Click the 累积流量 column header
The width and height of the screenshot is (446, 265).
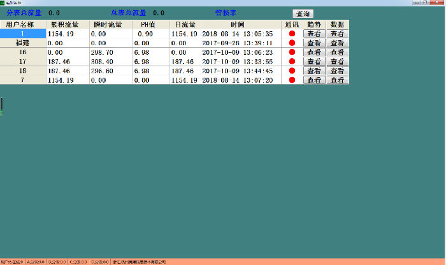(x=67, y=24)
